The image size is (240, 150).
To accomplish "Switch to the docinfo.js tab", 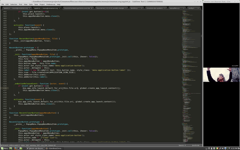I will (x=134, y=8).
